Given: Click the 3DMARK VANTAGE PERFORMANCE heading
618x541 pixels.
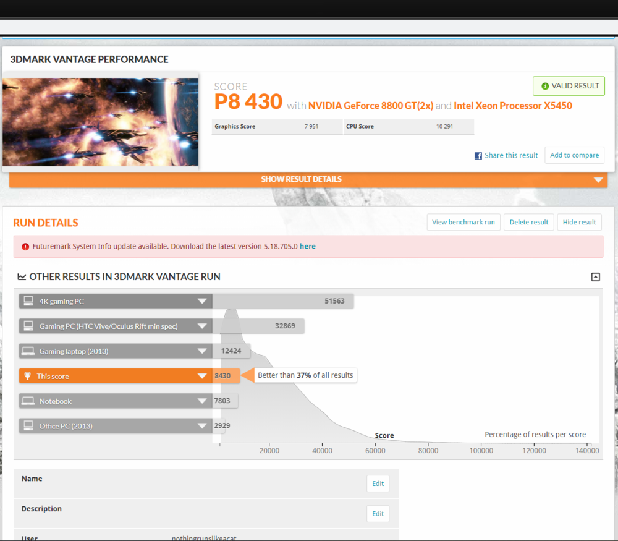Looking at the screenshot, I should [x=89, y=59].
